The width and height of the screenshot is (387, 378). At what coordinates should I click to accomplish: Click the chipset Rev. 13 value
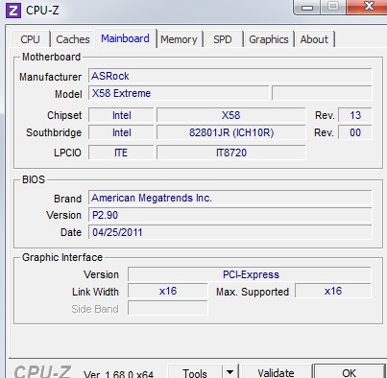(x=355, y=115)
